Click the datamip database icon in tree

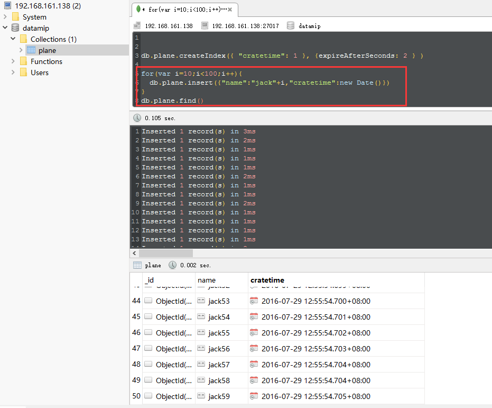tap(15, 28)
